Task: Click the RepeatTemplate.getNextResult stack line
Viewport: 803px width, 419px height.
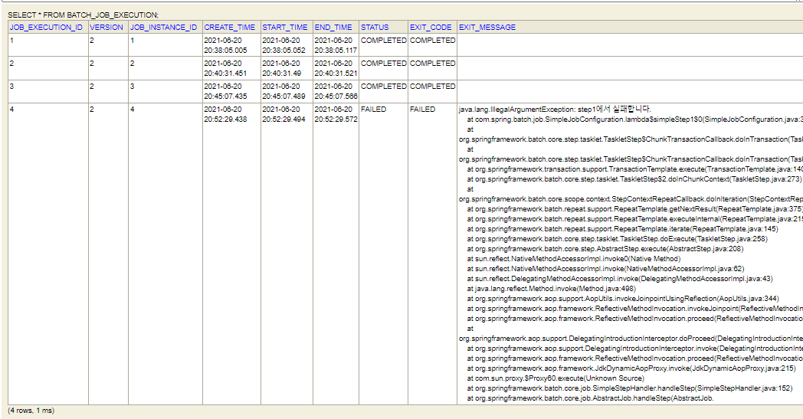Action: click(x=635, y=209)
